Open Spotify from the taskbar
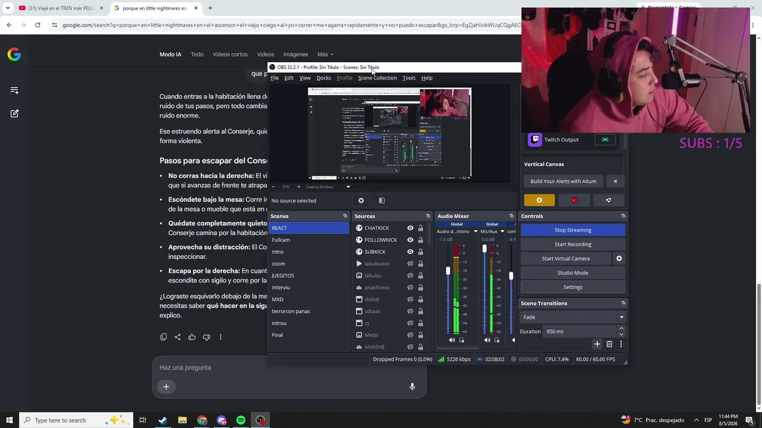The height and width of the screenshot is (428, 762). 241,420
